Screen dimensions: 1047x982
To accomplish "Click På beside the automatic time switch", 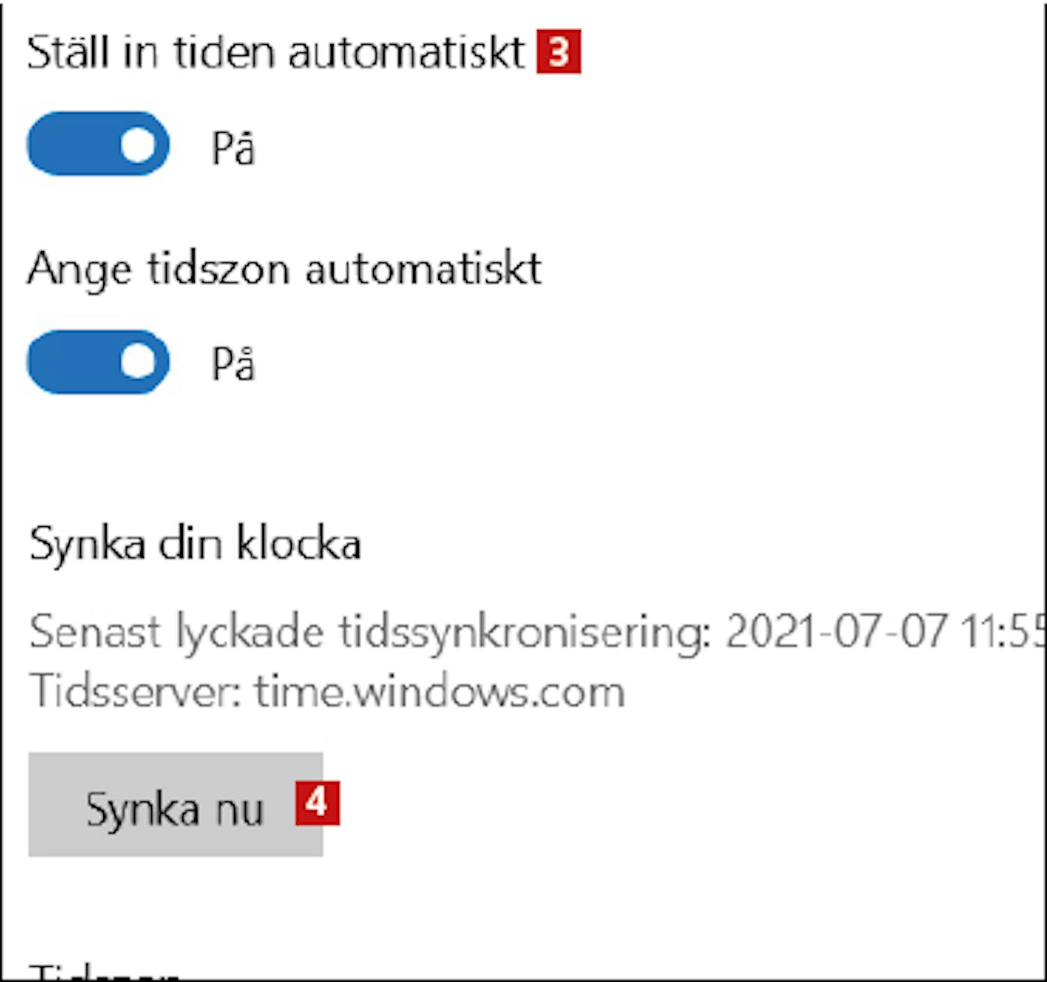I will pos(233,148).
